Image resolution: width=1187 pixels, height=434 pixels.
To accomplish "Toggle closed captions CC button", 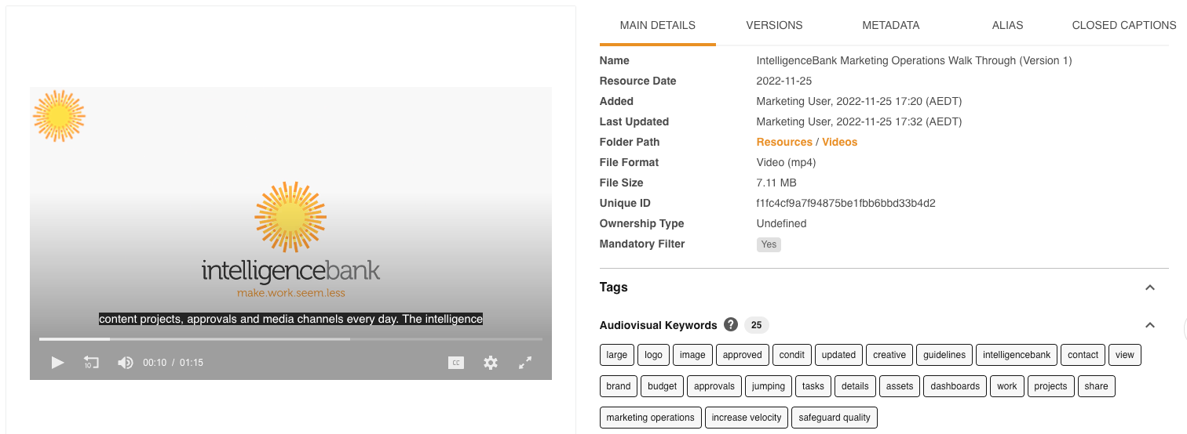I will pos(456,363).
